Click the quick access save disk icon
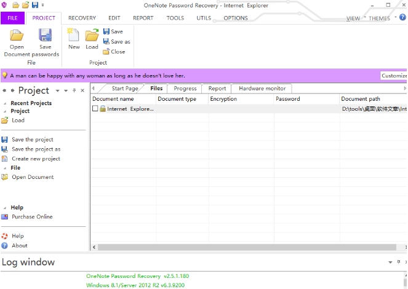This screenshot has height=289, width=408. click(x=35, y=5)
